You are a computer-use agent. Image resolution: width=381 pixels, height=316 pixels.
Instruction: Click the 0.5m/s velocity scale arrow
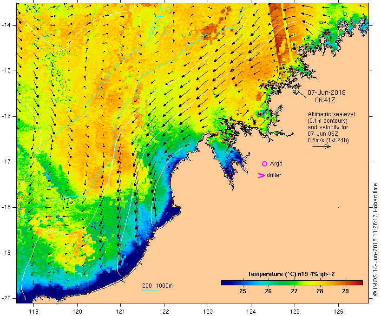pos(322,146)
